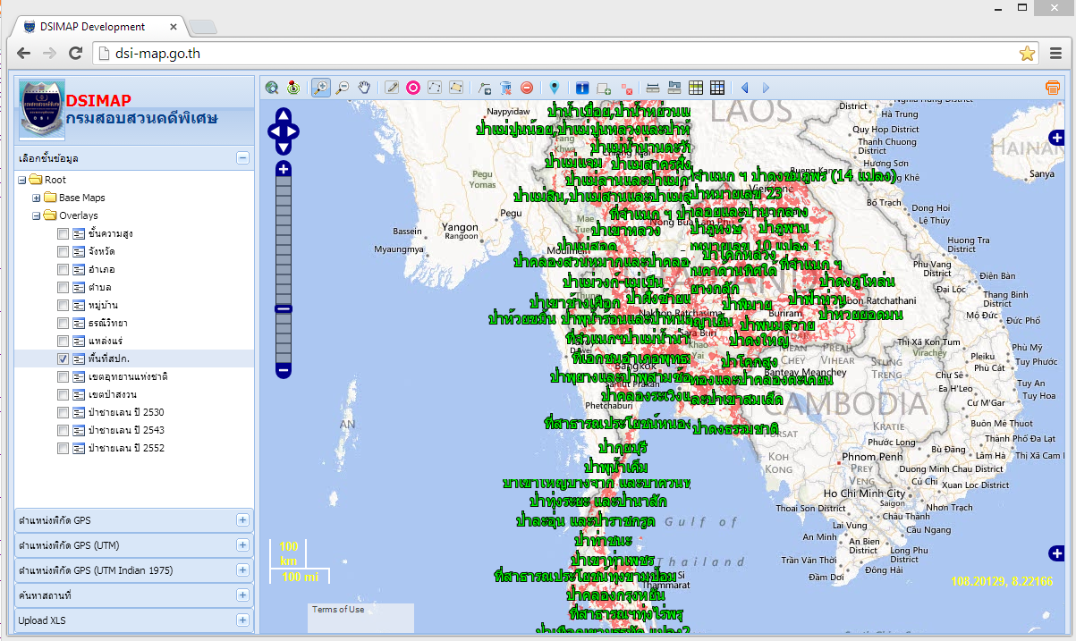Select the blue place marker pin tool

pos(553,88)
